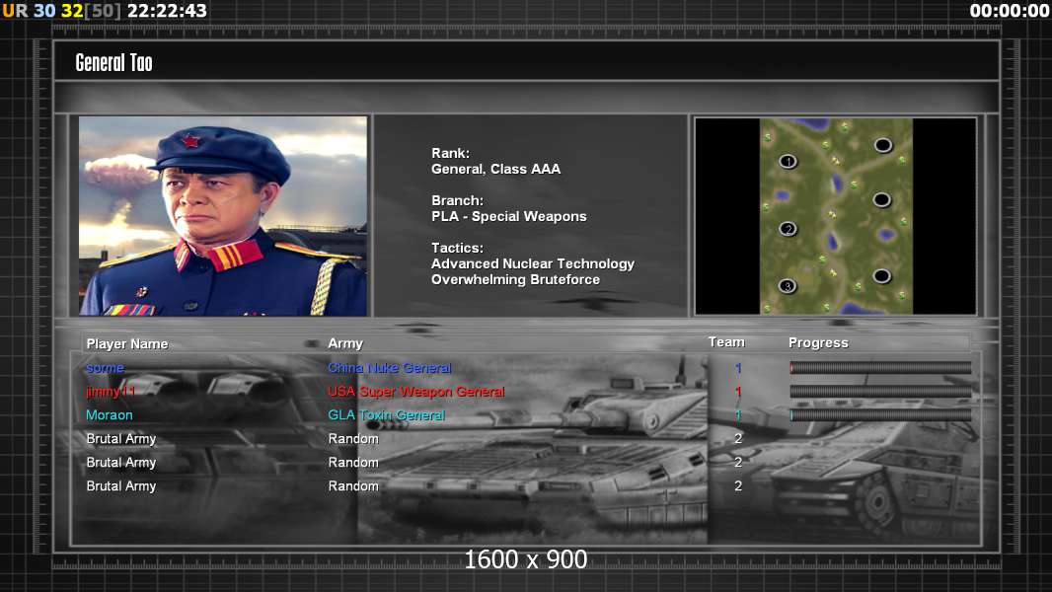The height and width of the screenshot is (592, 1052).
Task: Select start position 2 on the minimap
Action: tap(788, 229)
